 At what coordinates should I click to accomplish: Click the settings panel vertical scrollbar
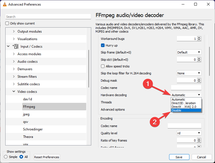pos(209,61)
